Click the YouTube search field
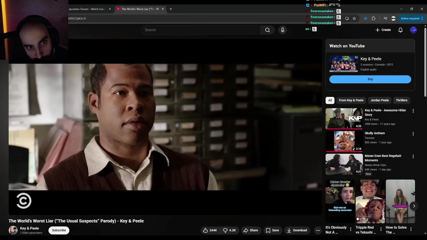This screenshot has width=427, height=240. [201, 30]
